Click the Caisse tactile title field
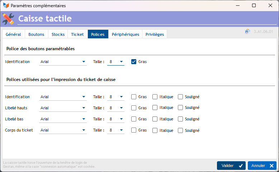This screenshot has height=172, width=279. pyautogui.click(x=143, y=19)
